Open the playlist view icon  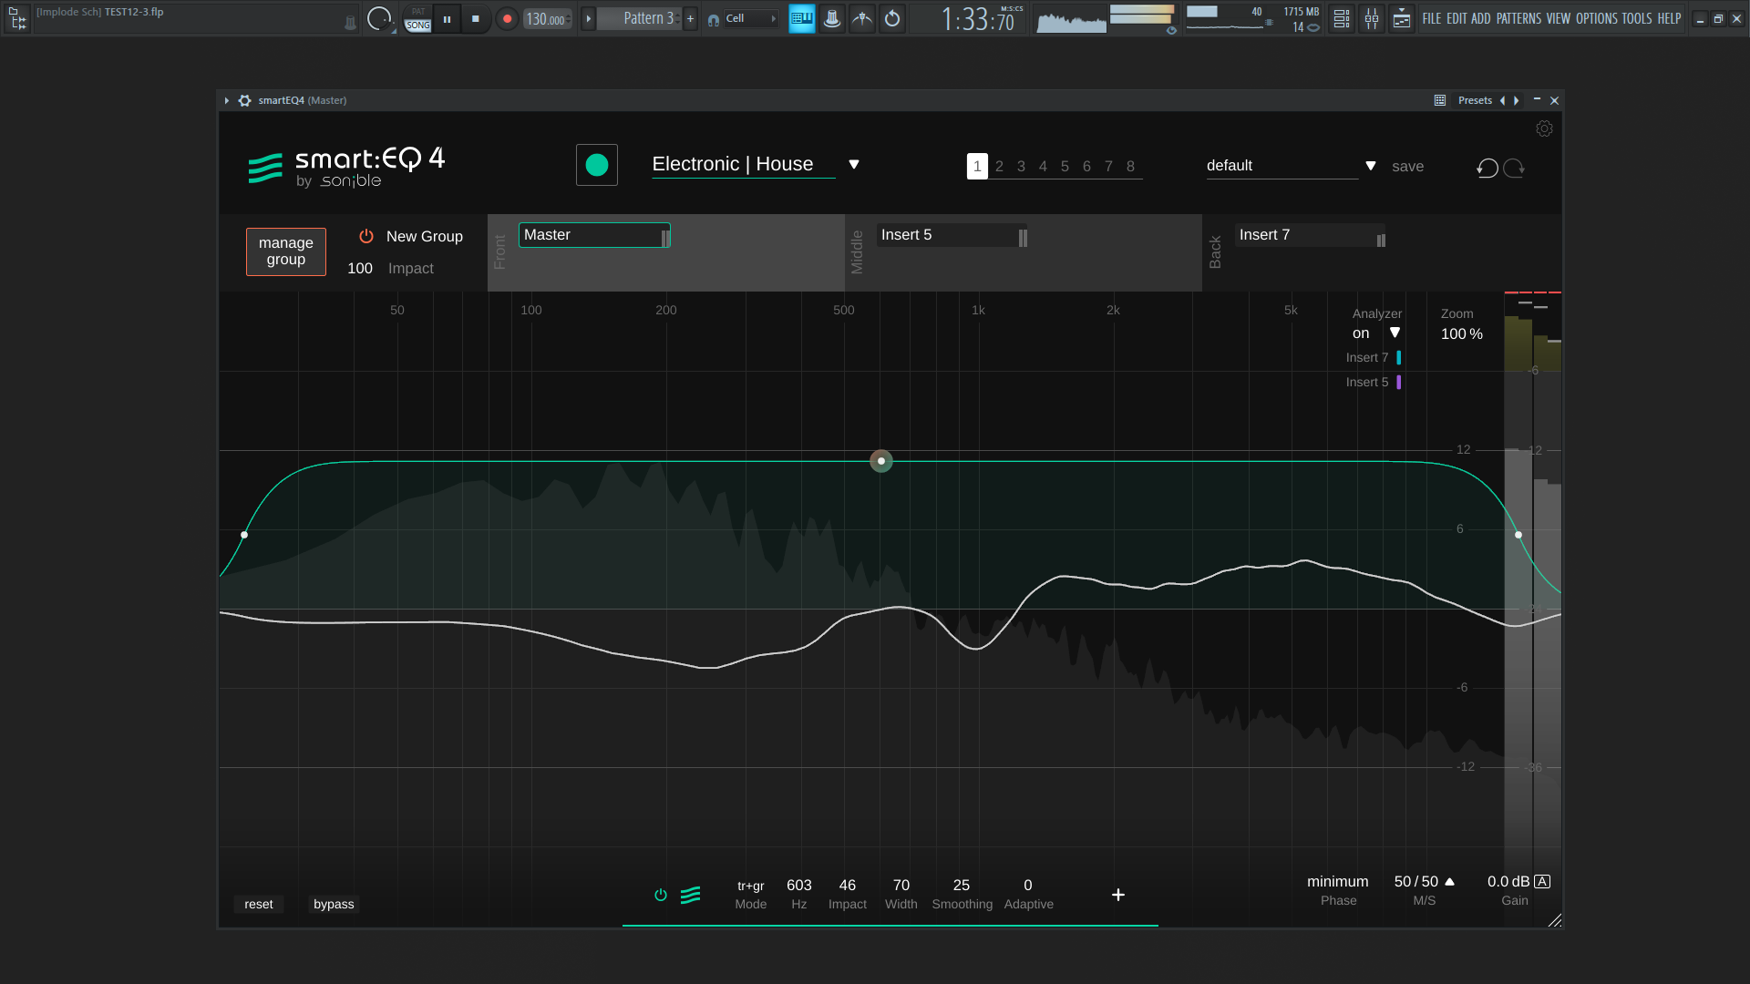pyautogui.click(x=1342, y=18)
